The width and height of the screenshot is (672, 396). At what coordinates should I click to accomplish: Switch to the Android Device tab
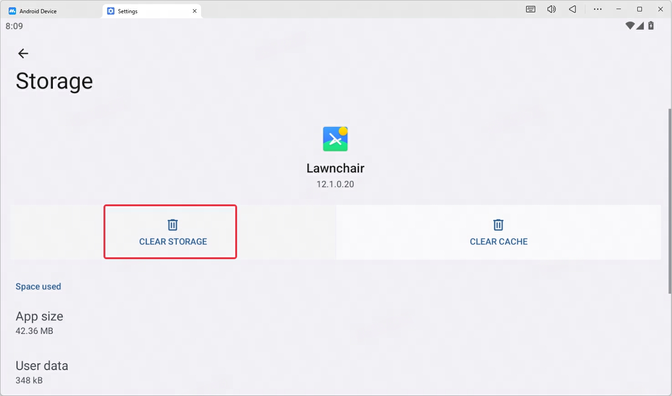coord(51,11)
